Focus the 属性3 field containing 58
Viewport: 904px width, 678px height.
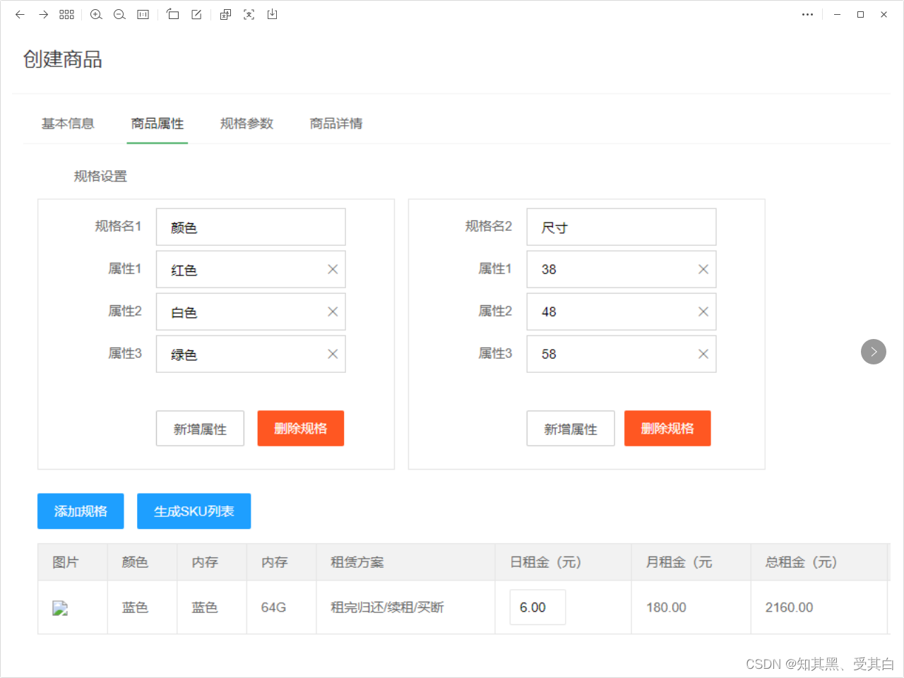coord(621,354)
